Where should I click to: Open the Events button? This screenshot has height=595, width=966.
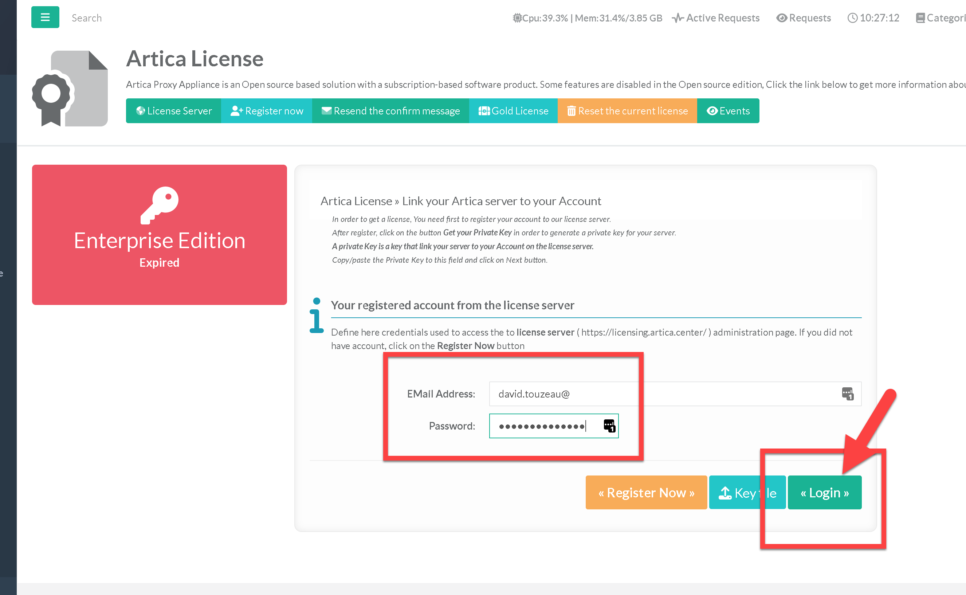pyautogui.click(x=728, y=111)
